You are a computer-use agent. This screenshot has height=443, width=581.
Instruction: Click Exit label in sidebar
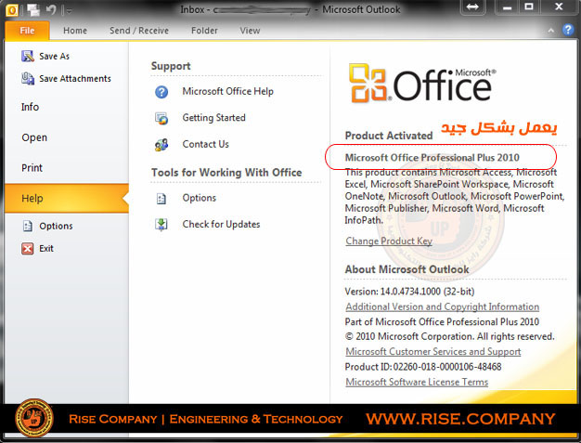coord(46,248)
